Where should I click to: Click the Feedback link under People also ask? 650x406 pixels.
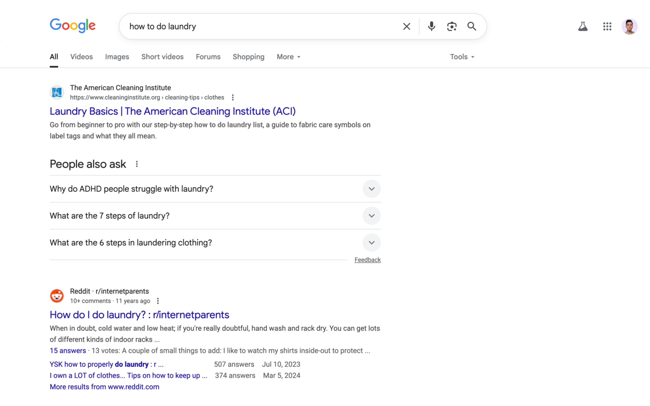coord(367,259)
